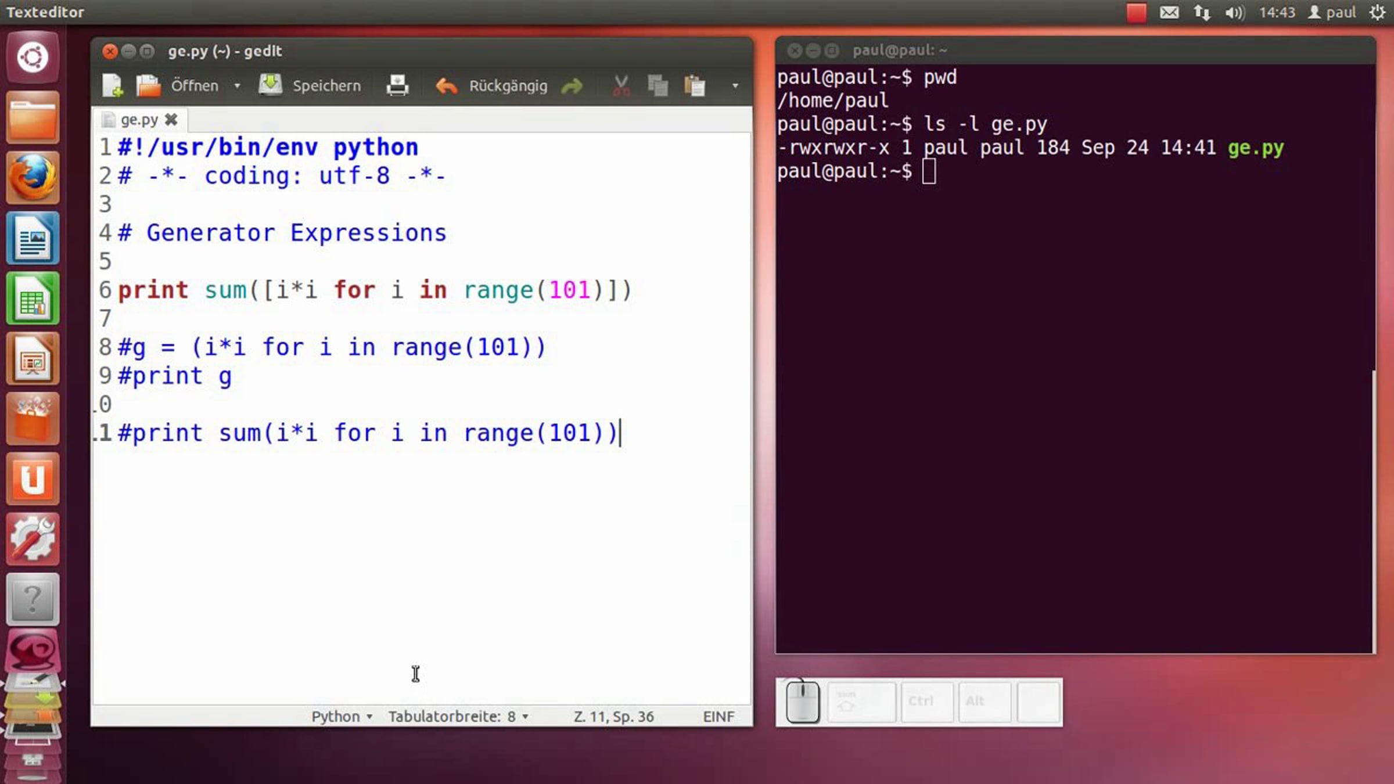Click the Öffnen folder icon
1394x784 pixels.
pos(148,85)
